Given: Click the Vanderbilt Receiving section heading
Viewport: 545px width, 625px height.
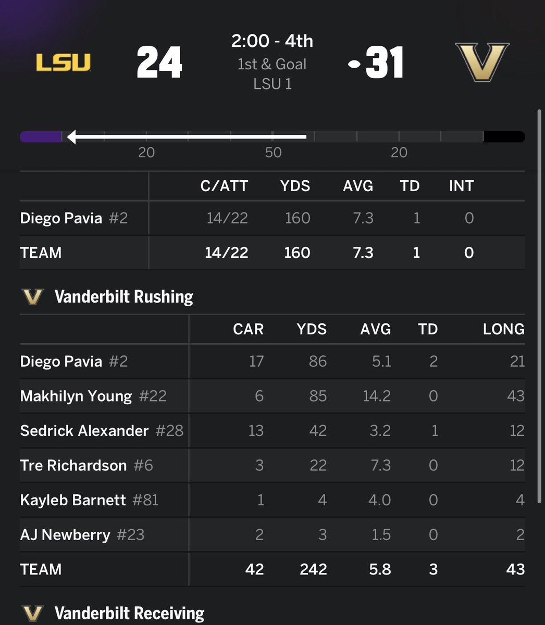Looking at the screenshot, I should pyautogui.click(x=129, y=614).
